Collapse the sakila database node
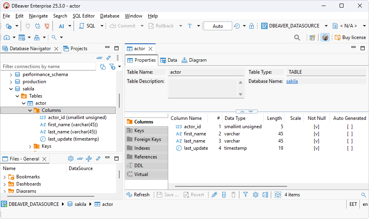Image resolution: width=369 pixels, height=219 pixels. point(11,89)
